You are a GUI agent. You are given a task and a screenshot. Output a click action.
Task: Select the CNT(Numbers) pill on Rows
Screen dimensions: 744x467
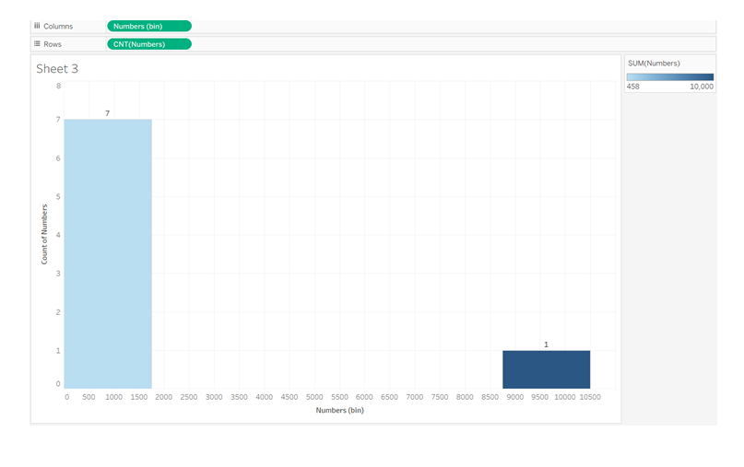[148, 43]
